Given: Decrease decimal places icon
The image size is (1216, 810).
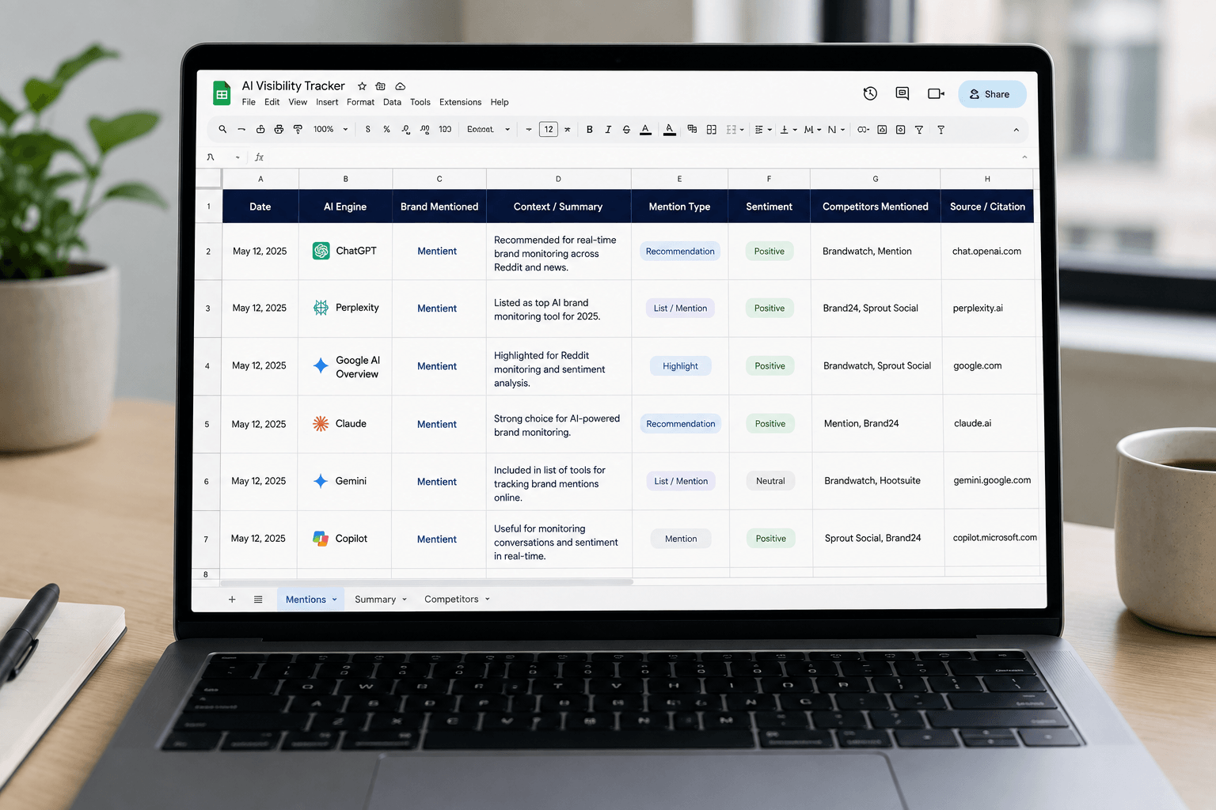Looking at the screenshot, I should coord(406,129).
